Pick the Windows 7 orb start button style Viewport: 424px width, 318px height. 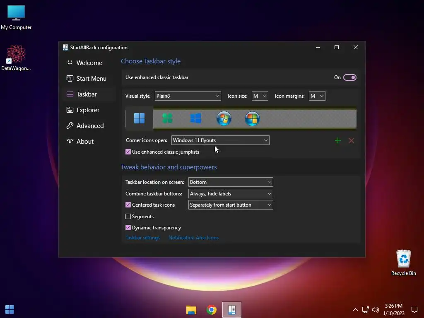tap(224, 118)
